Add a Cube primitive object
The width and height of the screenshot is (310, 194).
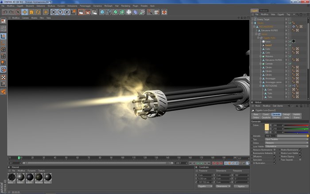click(x=102, y=12)
